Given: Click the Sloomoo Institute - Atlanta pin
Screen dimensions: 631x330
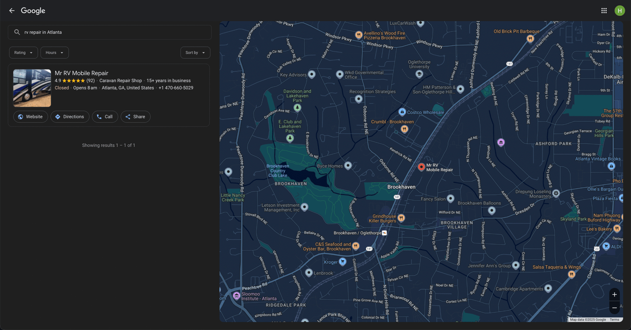Looking at the screenshot, I should [236, 296].
